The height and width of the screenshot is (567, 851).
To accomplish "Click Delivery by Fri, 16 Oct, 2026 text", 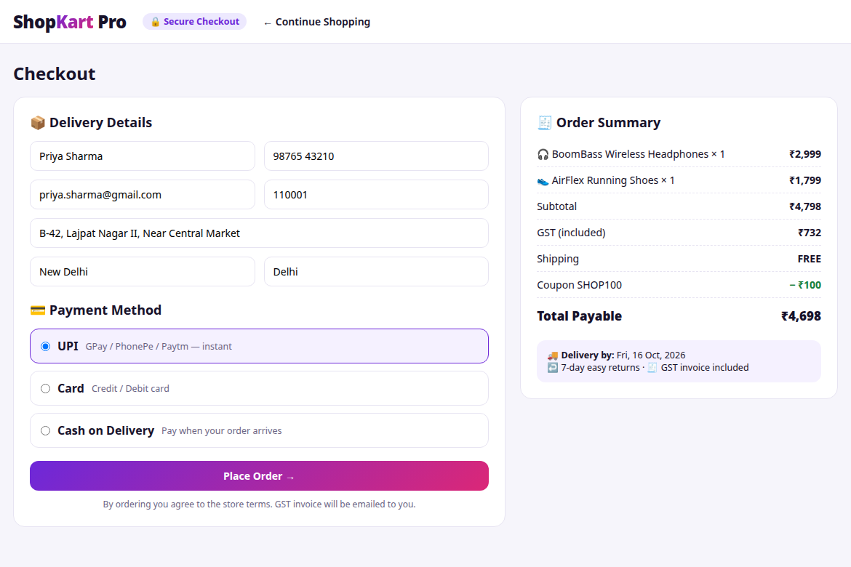I will tap(623, 355).
